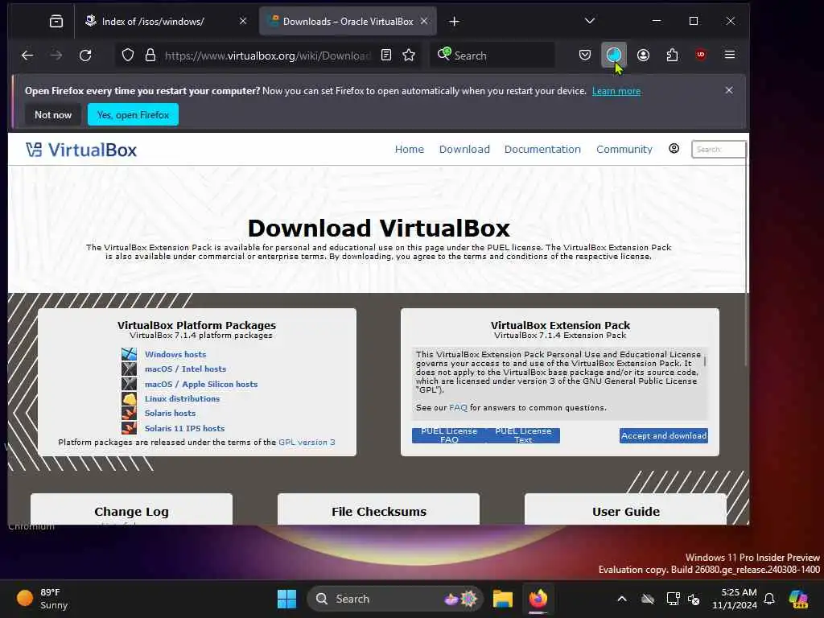This screenshot has height=618, width=824.
Task: Open the FAQ link in the license text
Action: (458, 408)
